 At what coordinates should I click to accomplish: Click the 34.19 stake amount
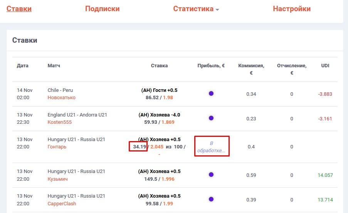click(138, 147)
